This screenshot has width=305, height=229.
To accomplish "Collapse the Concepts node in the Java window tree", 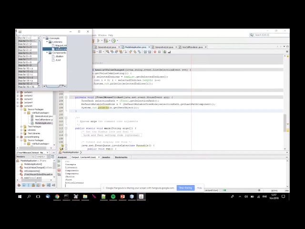I will tap(44, 38).
